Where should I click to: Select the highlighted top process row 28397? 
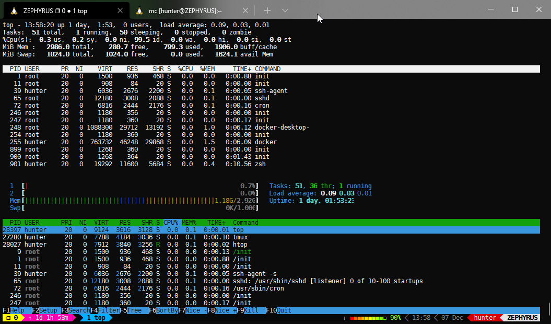pyautogui.click(x=271, y=230)
